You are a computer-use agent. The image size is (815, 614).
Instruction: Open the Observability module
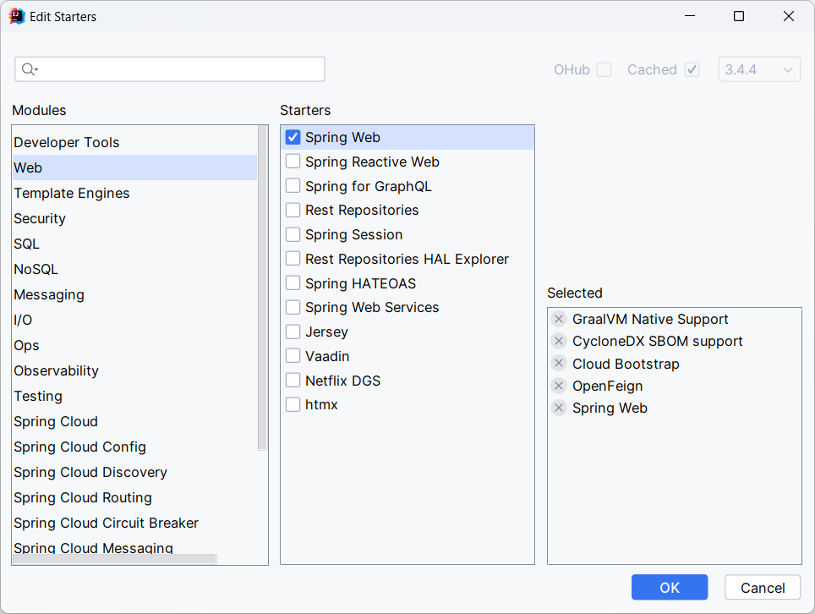click(134, 370)
